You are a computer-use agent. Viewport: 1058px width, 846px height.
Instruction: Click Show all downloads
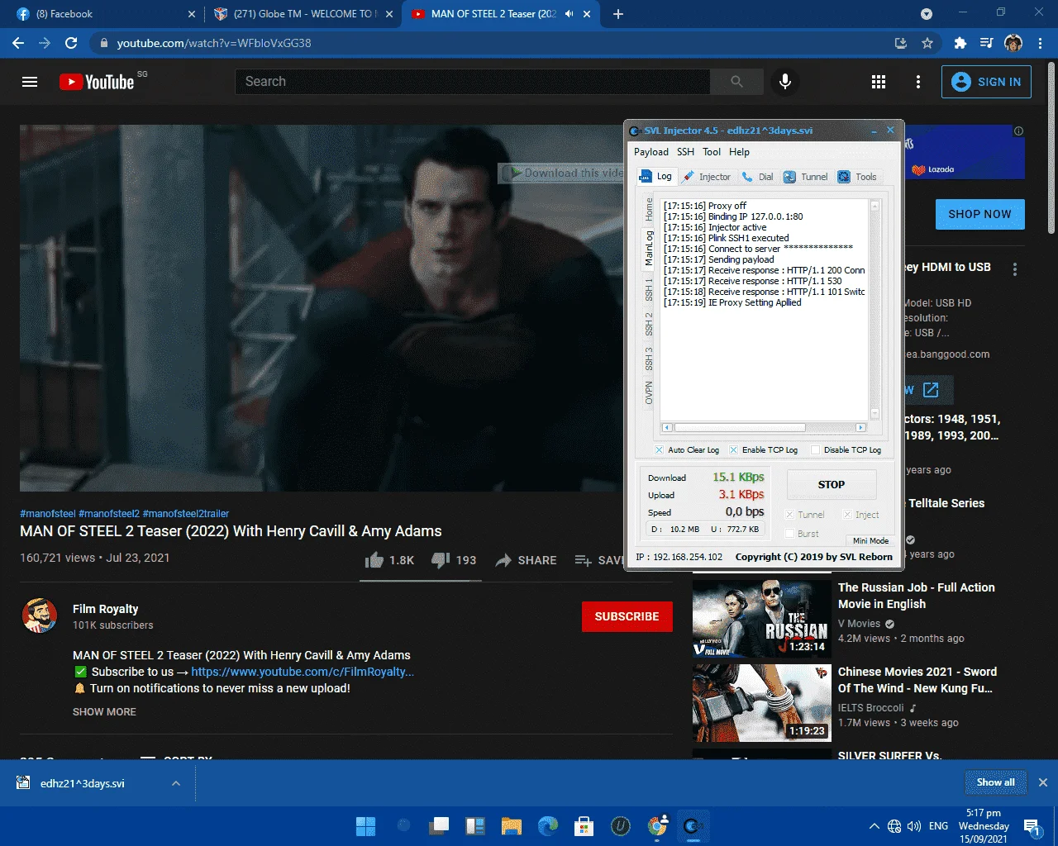(x=995, y=782)
